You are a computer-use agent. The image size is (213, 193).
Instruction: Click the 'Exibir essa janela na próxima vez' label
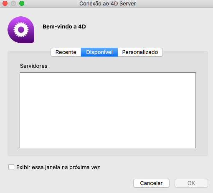pyautogui.click(x=58, y=167)
